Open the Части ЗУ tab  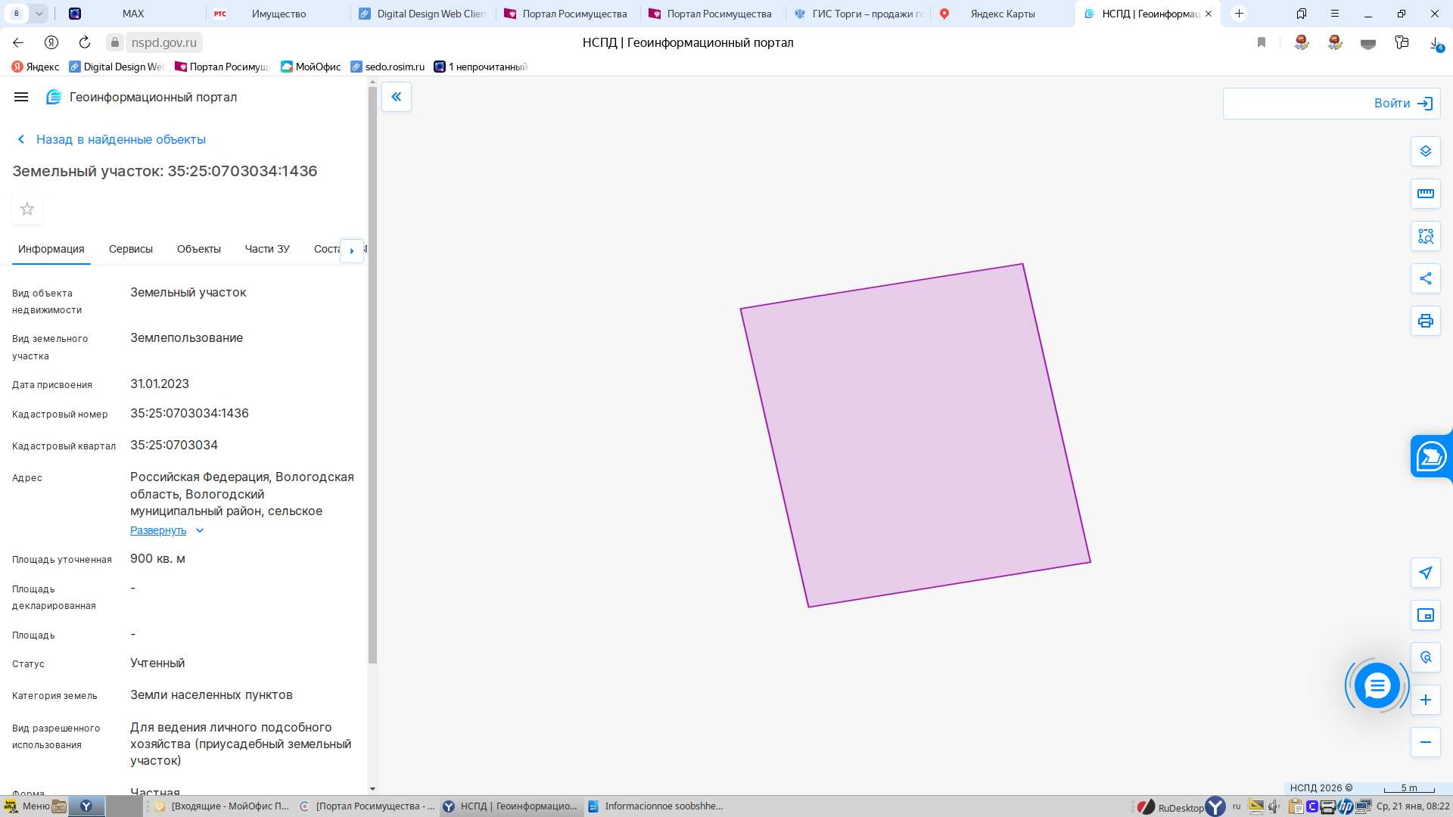pyautogui.click(x=266, y=249)
